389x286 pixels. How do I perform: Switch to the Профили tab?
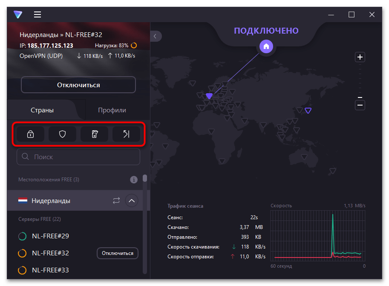pos(112,110)
